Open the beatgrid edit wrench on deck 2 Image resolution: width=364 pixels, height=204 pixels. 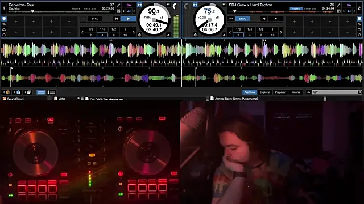(x=339, y=5)
